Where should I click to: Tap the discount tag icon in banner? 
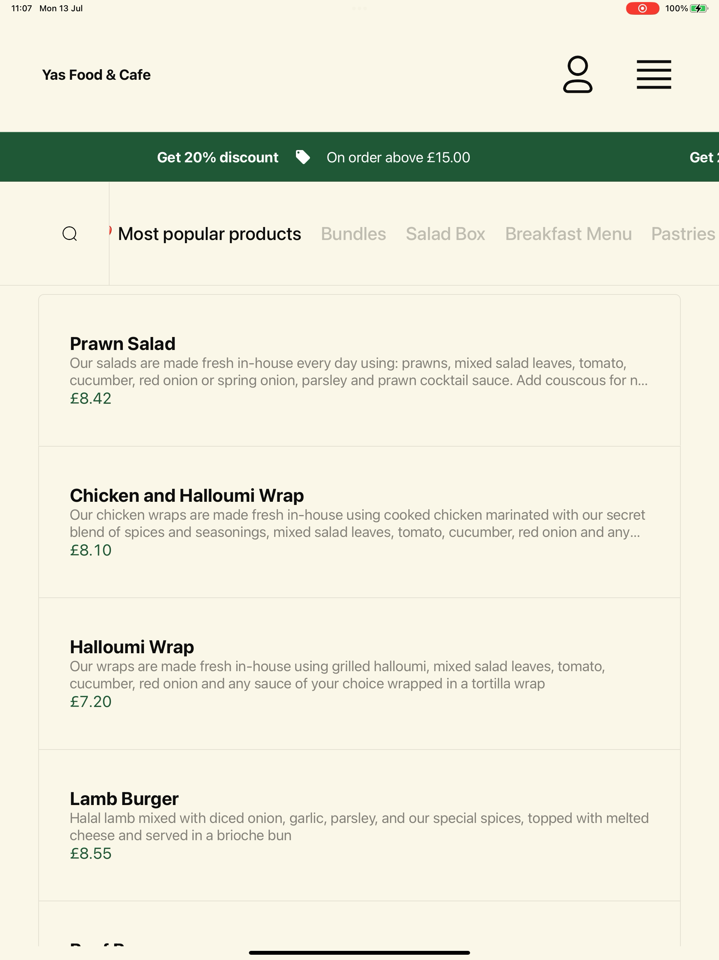coord(303,157)
